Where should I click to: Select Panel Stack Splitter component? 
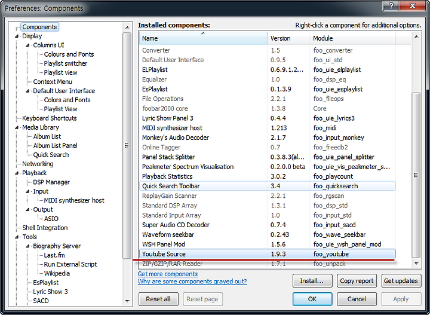[x=268, y=157]
